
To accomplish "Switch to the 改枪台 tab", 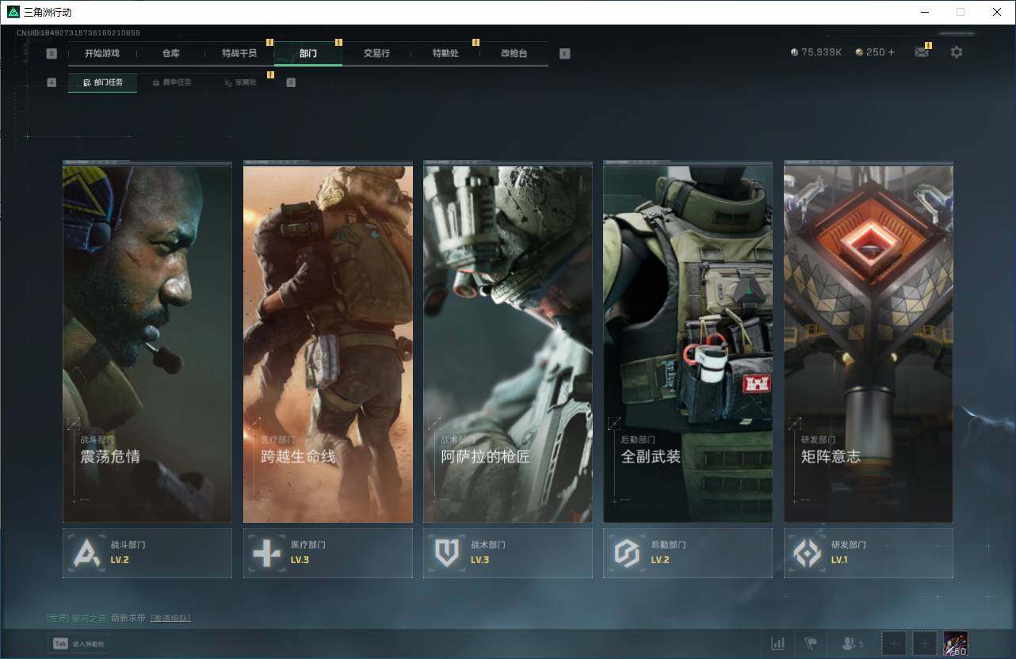I will tap(514, 53).
